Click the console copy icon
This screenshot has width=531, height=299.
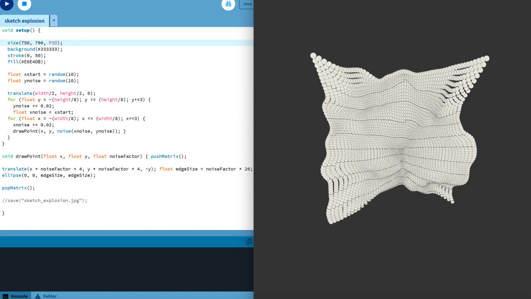pyautogui.click(x=249, y=242)
